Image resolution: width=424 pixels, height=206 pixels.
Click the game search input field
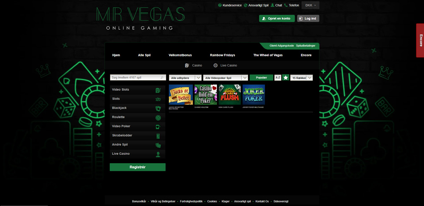pyautogui.click(x=138, y=78)
